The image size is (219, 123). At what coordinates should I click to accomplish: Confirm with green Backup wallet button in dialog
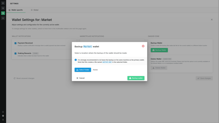(x=136, y=78)
